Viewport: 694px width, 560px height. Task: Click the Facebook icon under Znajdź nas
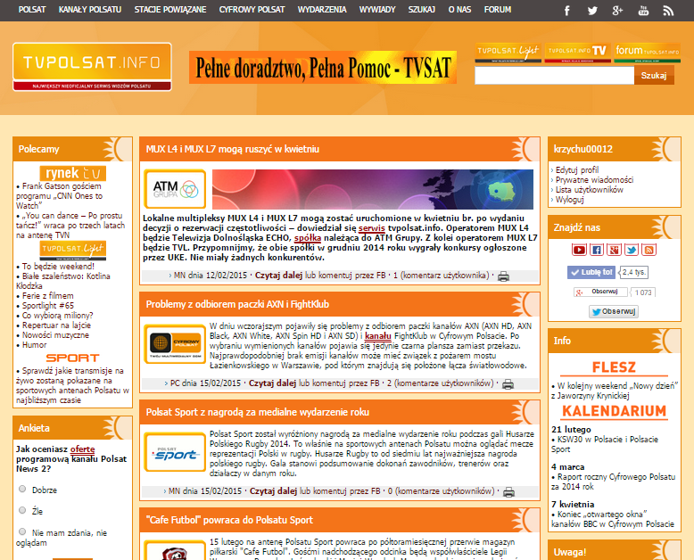(597, 250)
